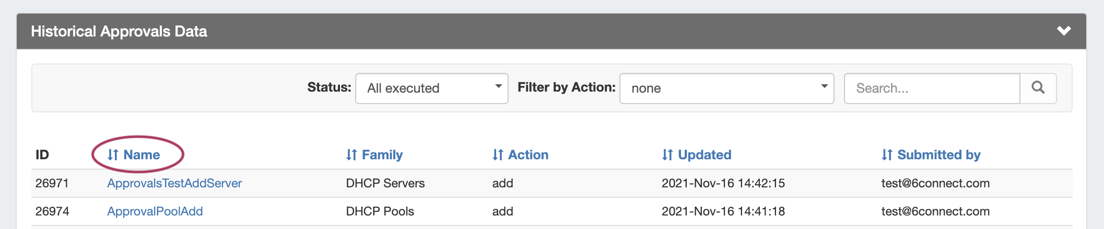Open the Status dropdown showing All executed

431,88
